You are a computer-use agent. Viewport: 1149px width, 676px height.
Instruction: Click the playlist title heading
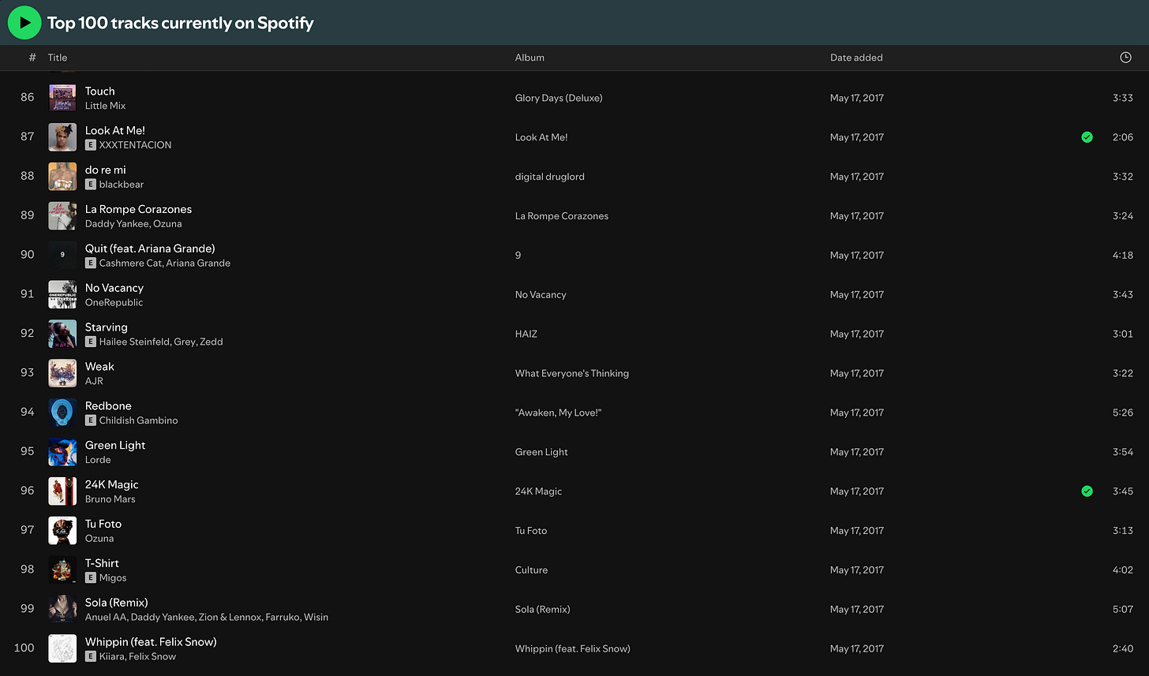click(x=181, y=23)
